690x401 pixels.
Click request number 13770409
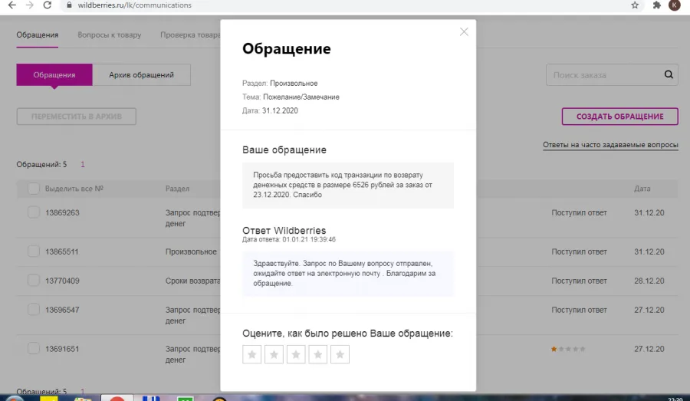pos(62,281)
